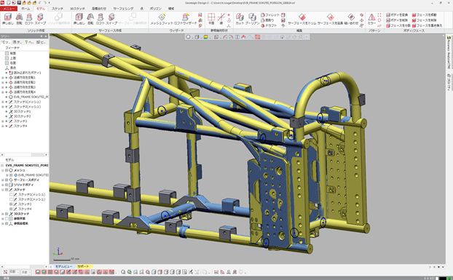Toggle visibility of ソリッドボディ in model tree
This screenshot has height=280, width=453.
click(x=7, y=185)
